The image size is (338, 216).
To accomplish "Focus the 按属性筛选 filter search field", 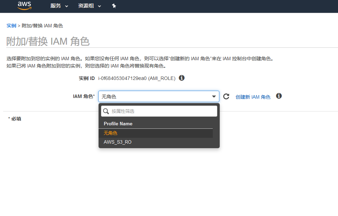I will coord(159,111).
